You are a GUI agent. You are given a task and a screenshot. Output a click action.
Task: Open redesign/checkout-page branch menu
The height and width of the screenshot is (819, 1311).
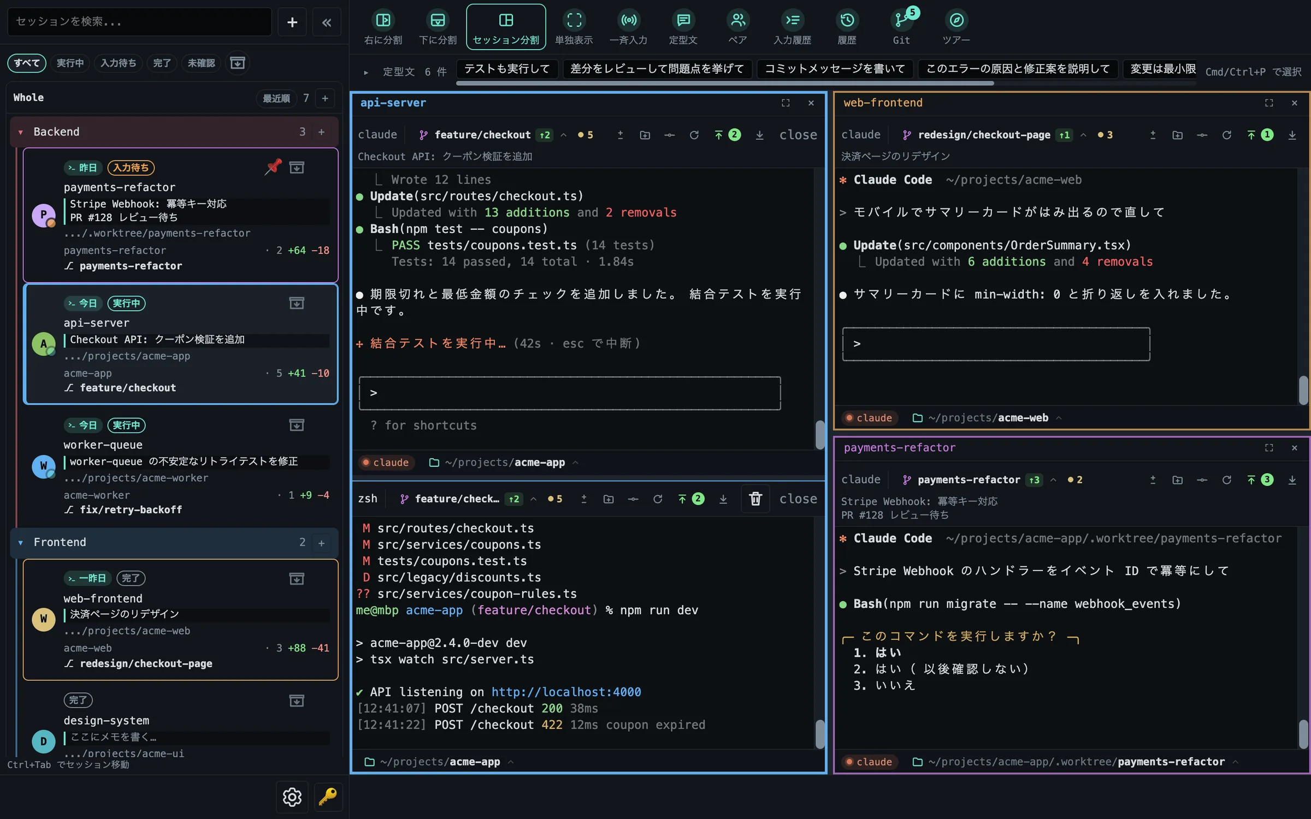point(1083,135)
